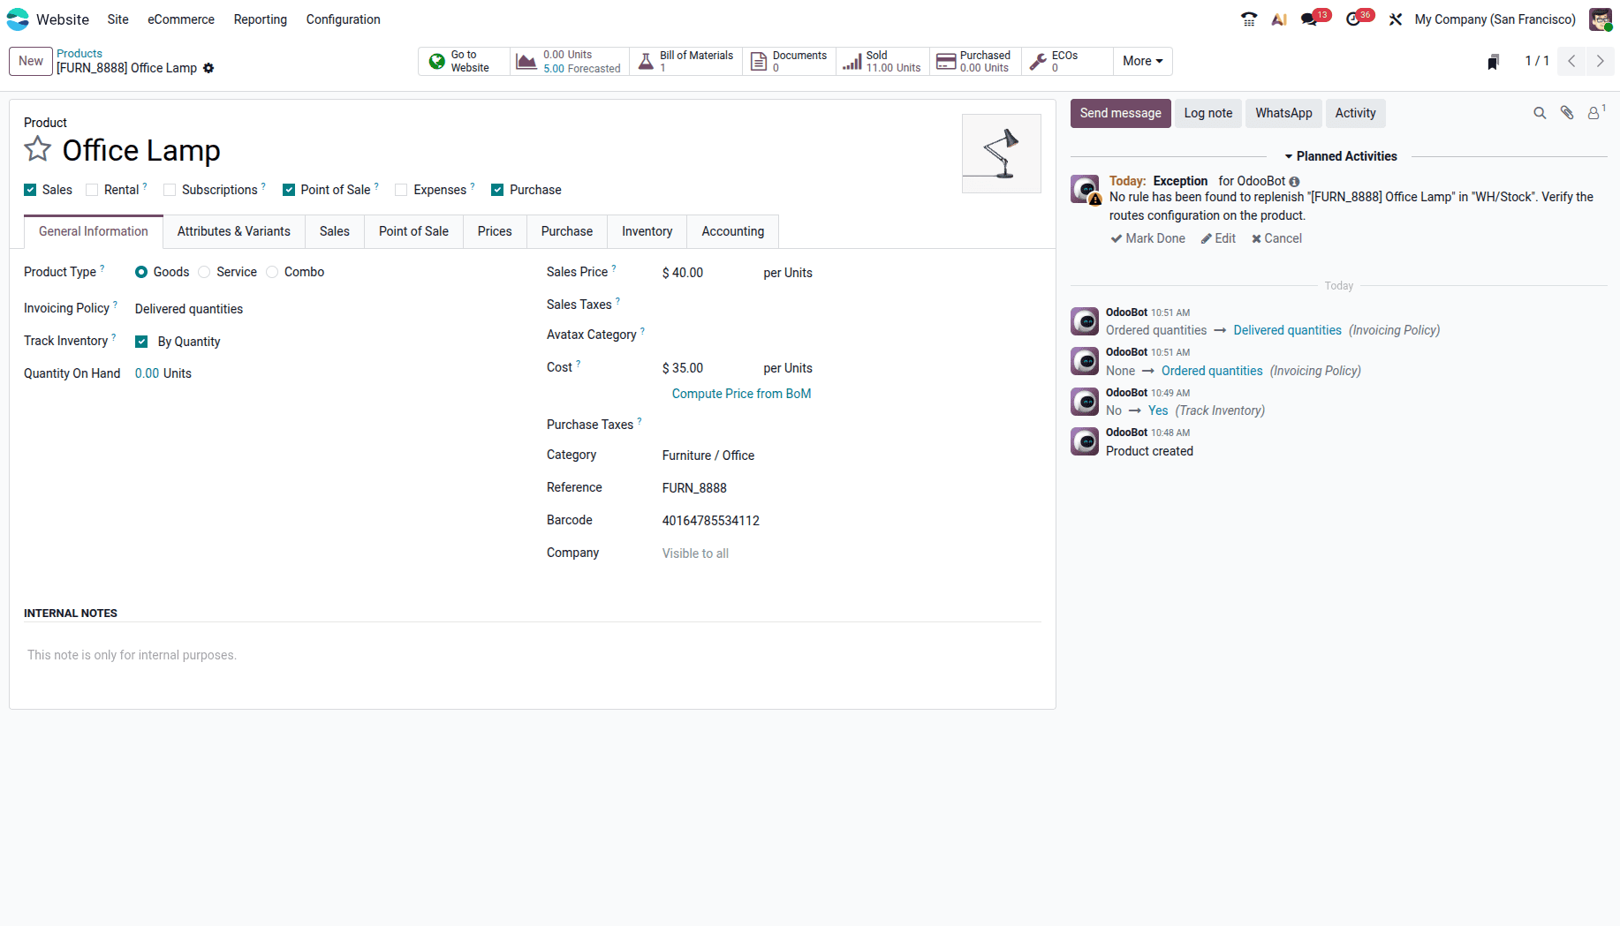Open the gear actions menu next to product name

pyautogui.click(x=208, y=68)
